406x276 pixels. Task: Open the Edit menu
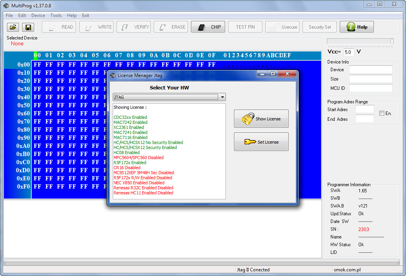[22, 15]
